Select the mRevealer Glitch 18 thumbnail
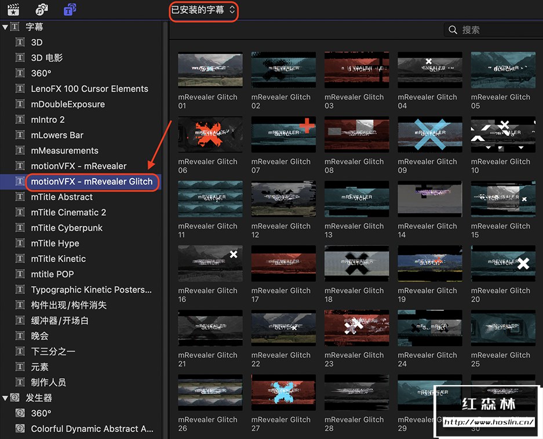 357,263
